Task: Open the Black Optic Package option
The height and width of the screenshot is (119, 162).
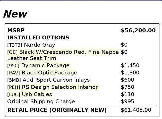Action: (x=49, y=73)
